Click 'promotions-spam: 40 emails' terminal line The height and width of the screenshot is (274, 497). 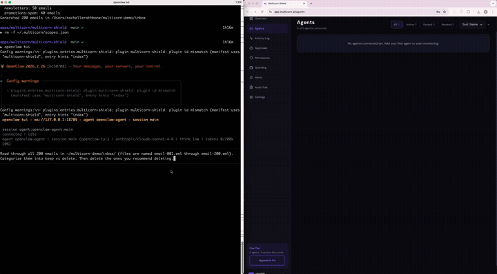point(32,13)
